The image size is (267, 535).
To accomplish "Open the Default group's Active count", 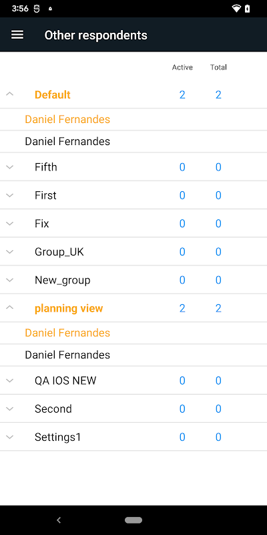I will (182, 94).
